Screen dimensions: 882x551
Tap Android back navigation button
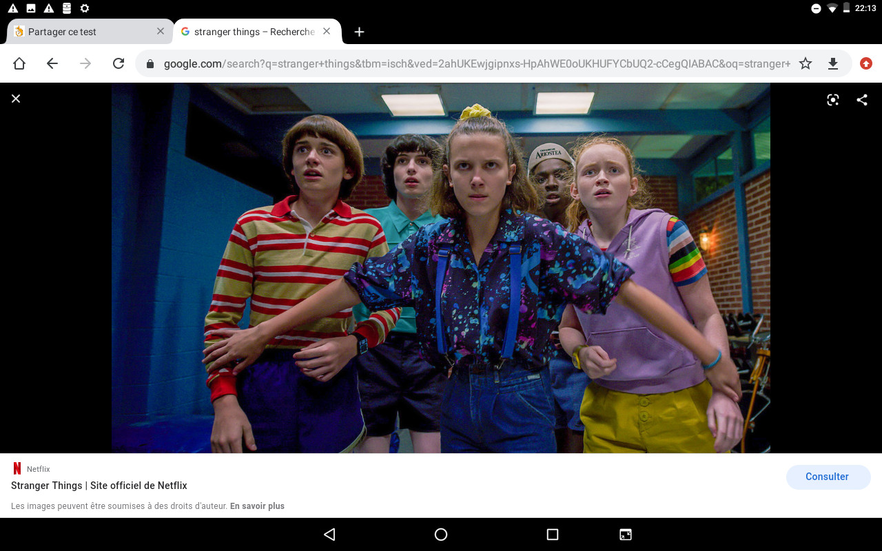click(x=329, y=534)
